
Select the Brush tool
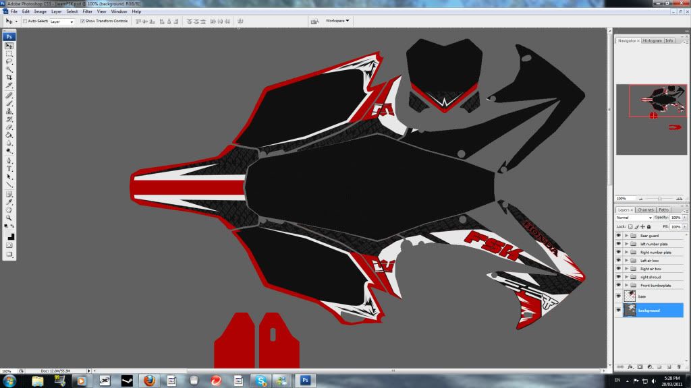pos(9,103)
